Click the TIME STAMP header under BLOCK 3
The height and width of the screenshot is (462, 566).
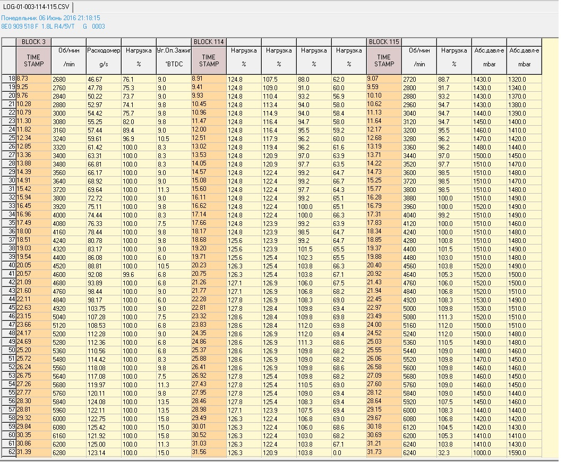click(33, 60)
